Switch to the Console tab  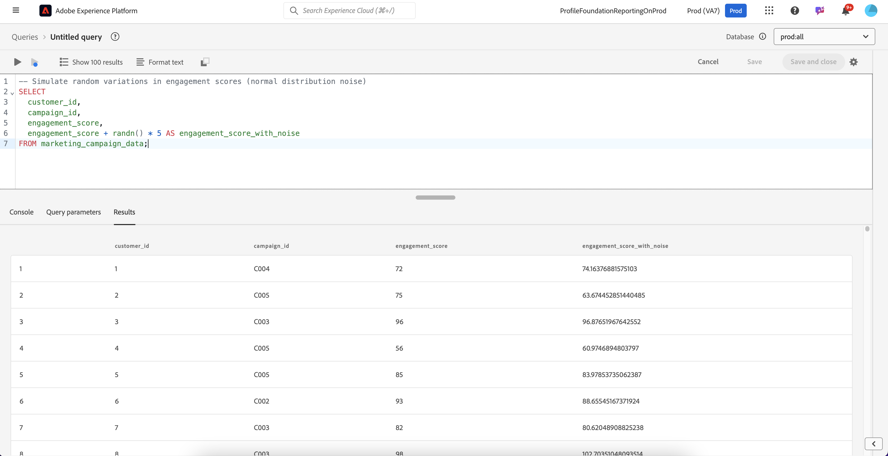click(x=21, y=212)
